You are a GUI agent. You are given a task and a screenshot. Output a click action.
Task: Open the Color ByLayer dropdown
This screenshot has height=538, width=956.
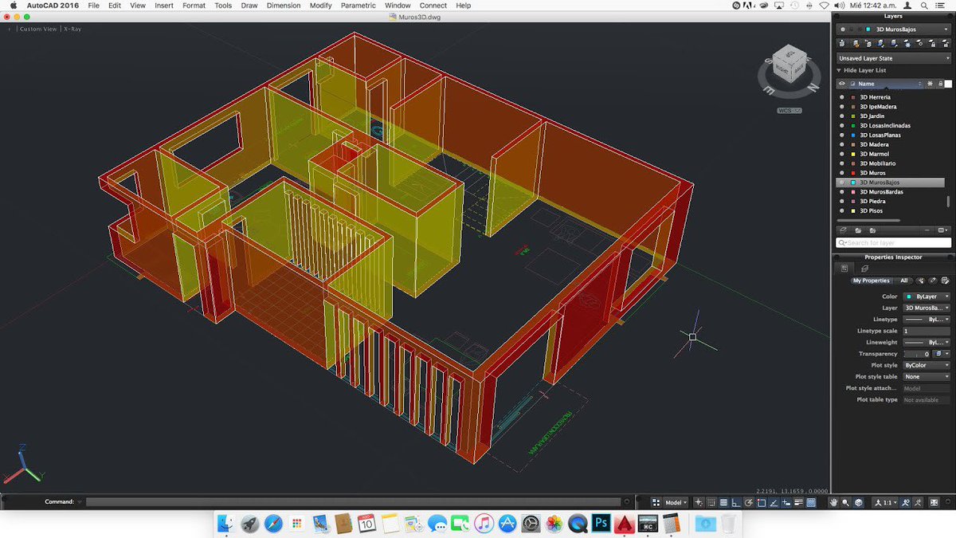pyautogui.click(x=927, y=296)
